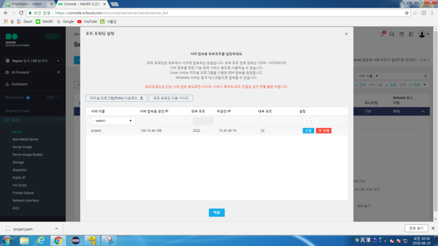
Task: Click EDIT next to My Products
Action: (x=50, y=98)
